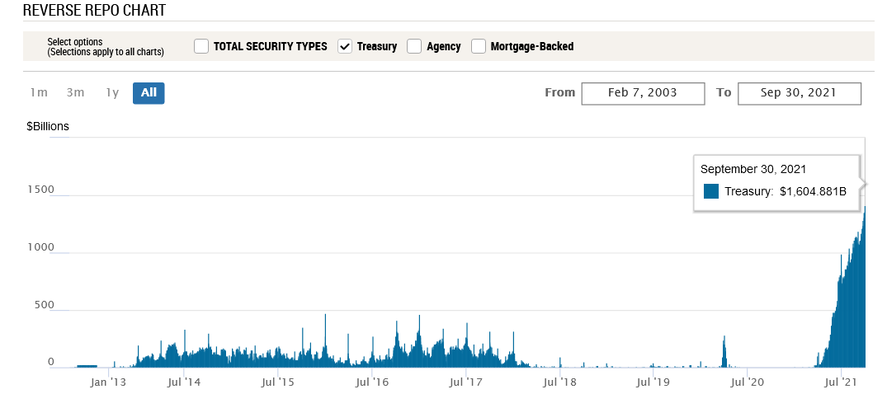Select the 1m time range
Image resolution: width=887 pixels, height=408 pixels.
[38, 93]
